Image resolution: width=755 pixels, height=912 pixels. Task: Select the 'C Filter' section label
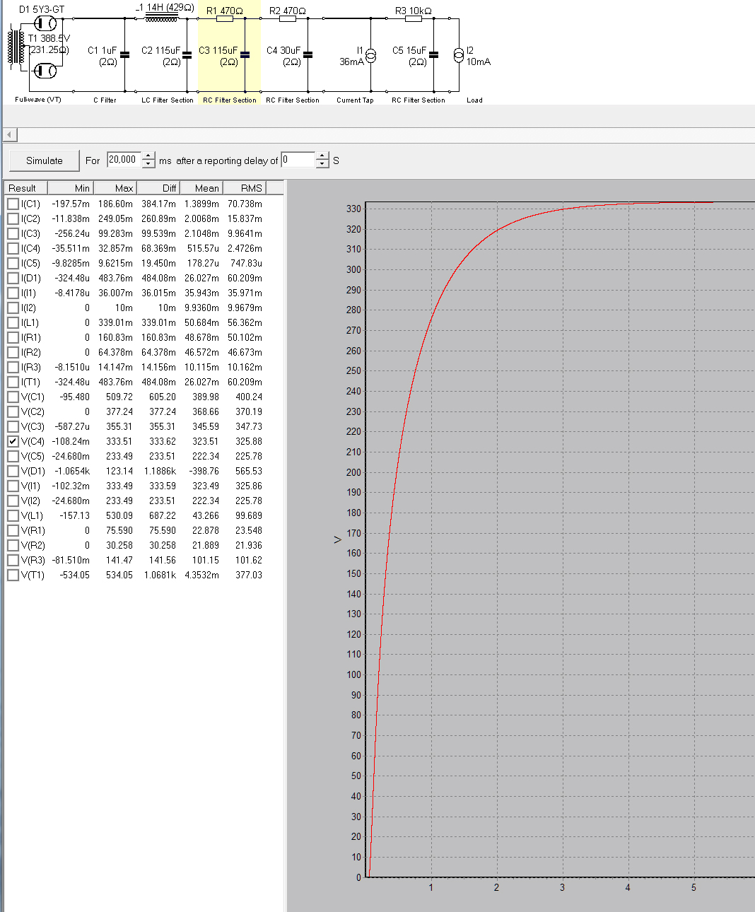pyautogui.click(x=105, y=100)
